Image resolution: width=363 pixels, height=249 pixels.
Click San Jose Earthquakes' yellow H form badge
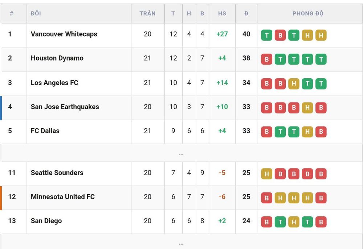307,108
